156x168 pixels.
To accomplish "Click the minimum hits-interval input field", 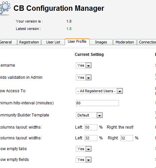I will [x=97, y=103].
